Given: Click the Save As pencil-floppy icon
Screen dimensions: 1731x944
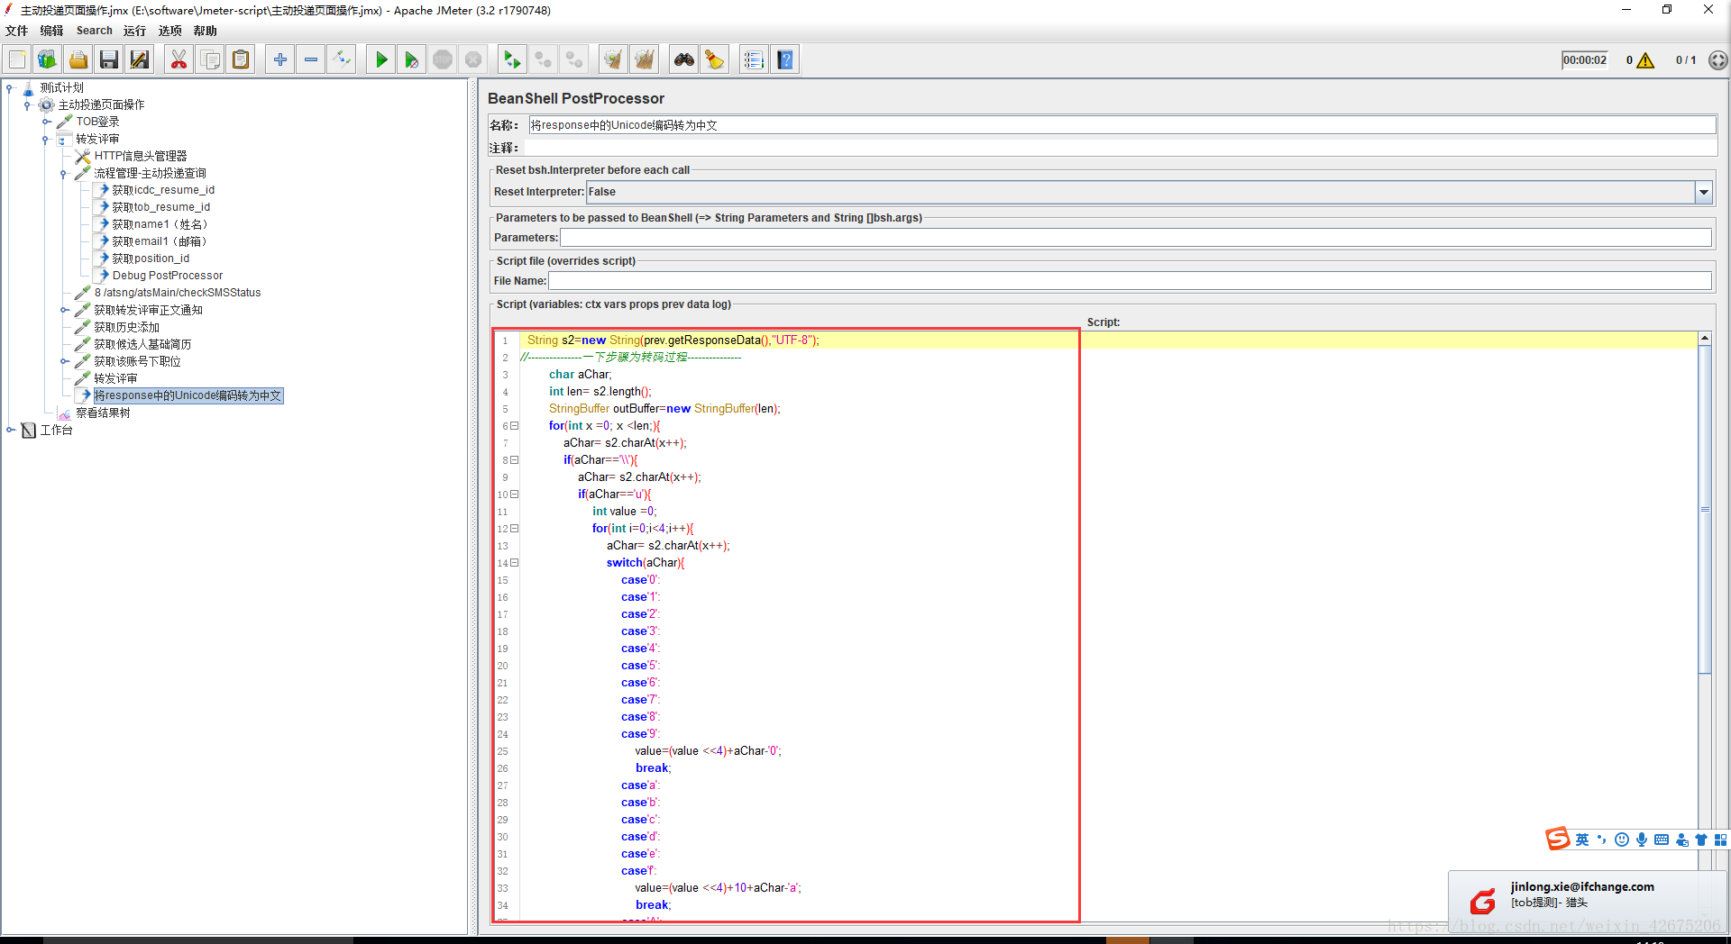Looking at the screenshot, I should pyautogui.click(x=140, y=60).
